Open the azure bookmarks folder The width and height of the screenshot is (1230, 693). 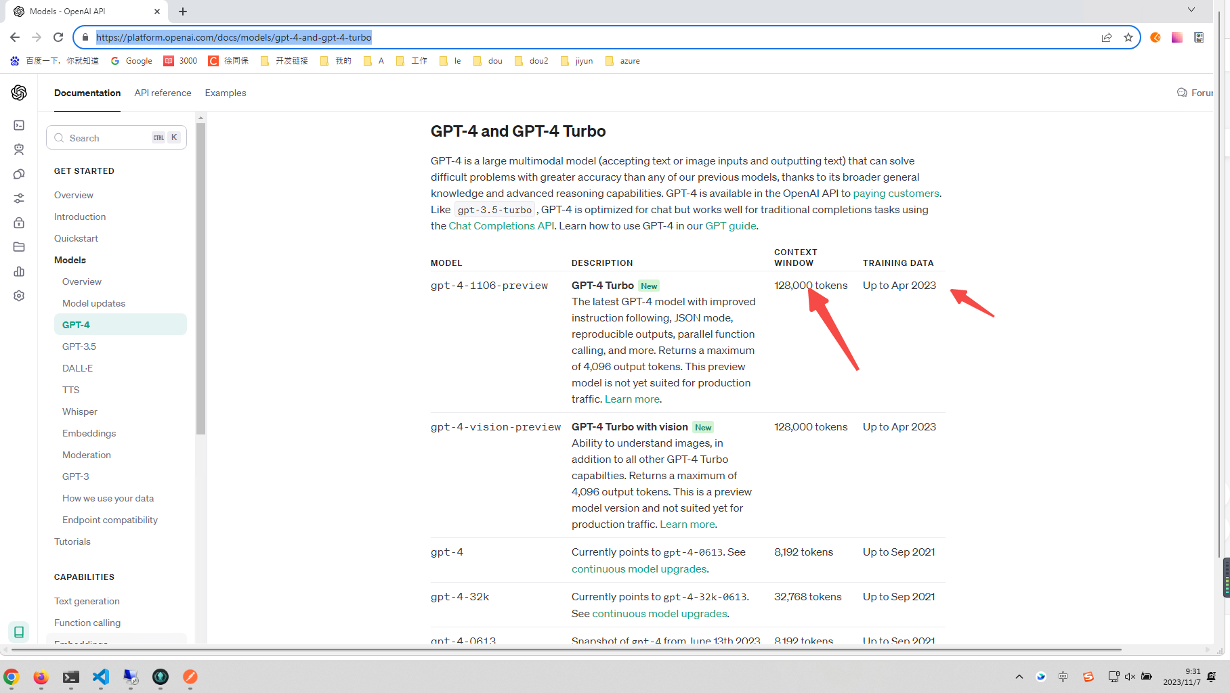(622, 61)
